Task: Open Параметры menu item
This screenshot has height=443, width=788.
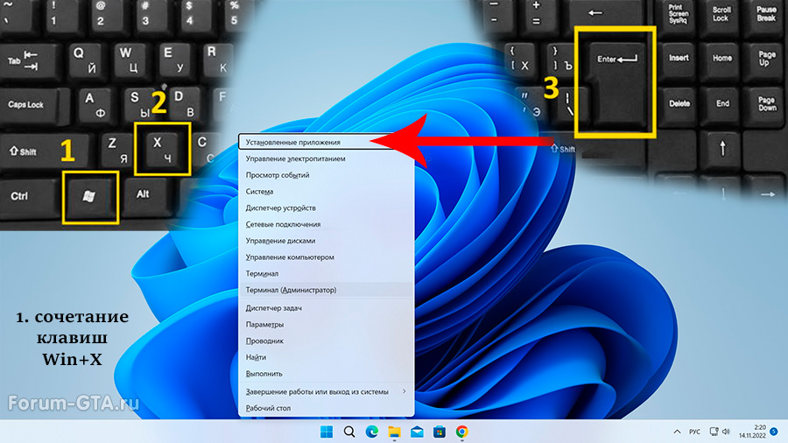Action: click(x=326, y=325)
